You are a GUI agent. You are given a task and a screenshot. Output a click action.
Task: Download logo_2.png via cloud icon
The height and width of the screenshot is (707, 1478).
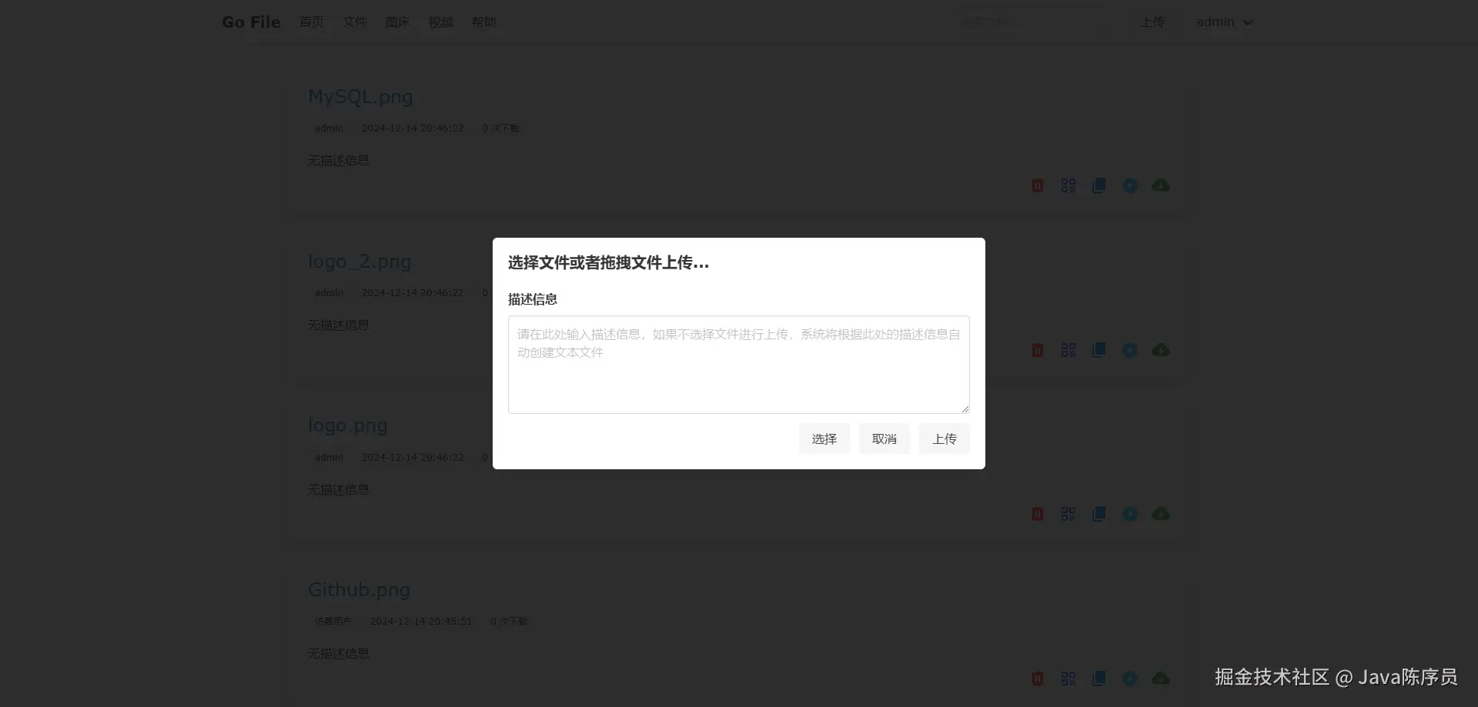pos(1161,350)
